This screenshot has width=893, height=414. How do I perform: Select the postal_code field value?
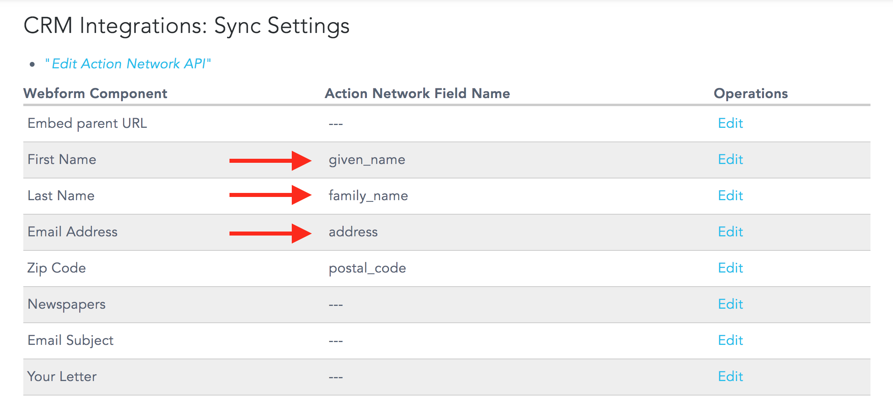point(367,268)
